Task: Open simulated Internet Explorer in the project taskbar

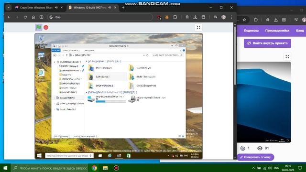Action: coord(109,156)
